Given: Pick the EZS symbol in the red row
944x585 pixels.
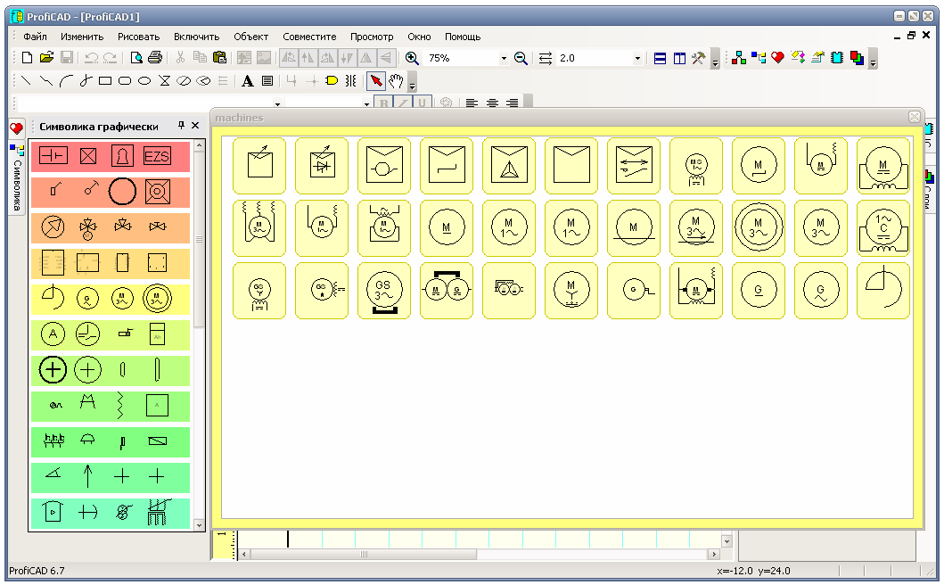Looking at the screenshot, I should tap(157, 157).
